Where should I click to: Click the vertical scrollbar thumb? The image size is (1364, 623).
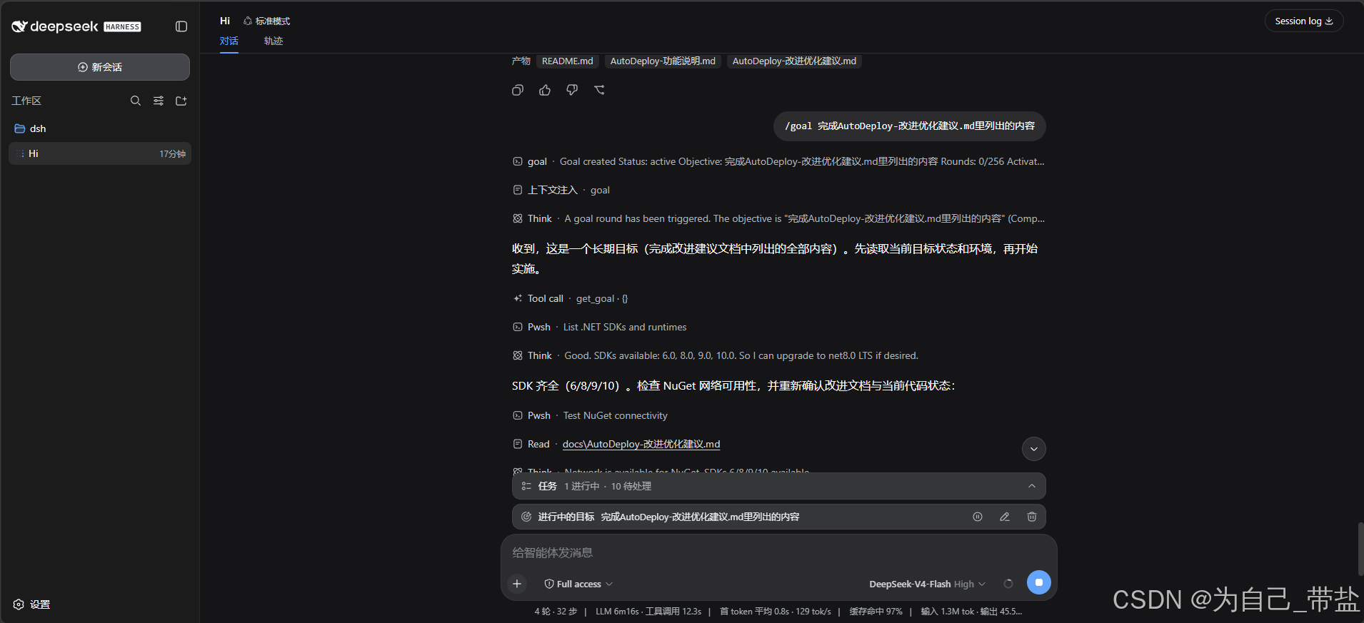pos(1360,549)
